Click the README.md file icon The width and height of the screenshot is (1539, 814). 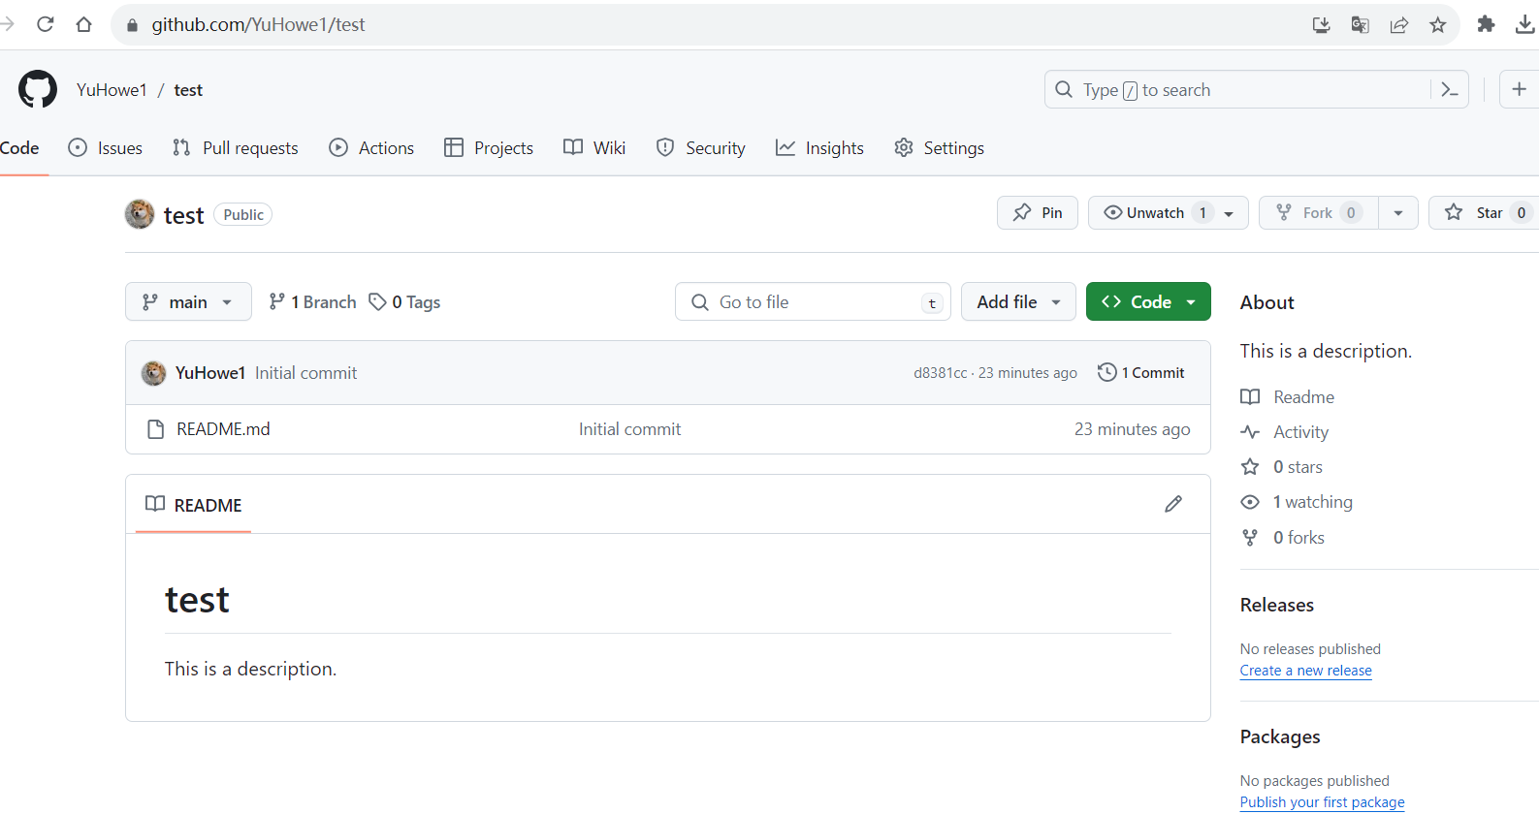coord(155,429)
